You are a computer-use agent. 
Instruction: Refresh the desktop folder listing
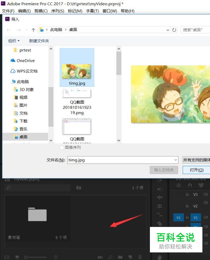click(x=174, y=30)
